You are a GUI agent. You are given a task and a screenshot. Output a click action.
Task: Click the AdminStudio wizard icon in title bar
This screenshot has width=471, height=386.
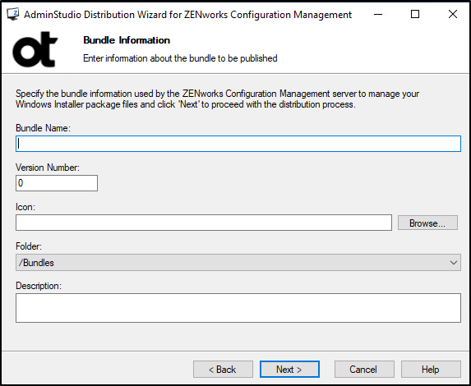coord(13,14)
